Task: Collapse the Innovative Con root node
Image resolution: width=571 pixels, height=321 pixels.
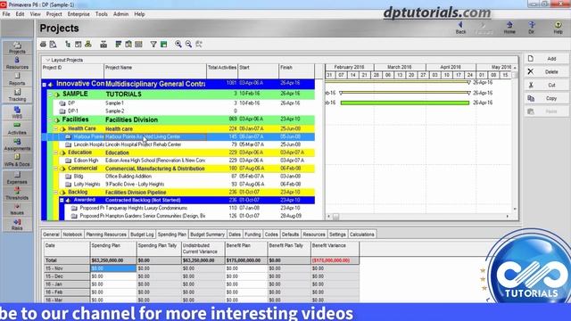Action: pyautogui.click(x=44, y=85)
